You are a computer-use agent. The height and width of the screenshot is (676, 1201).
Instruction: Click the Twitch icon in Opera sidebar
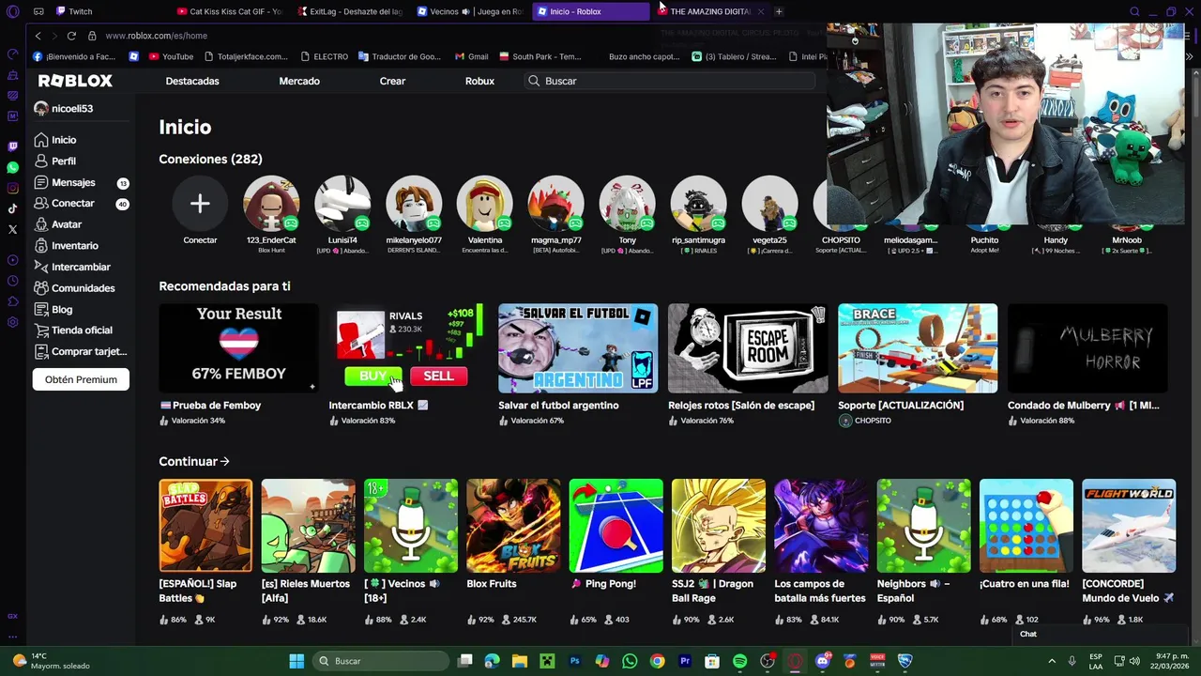(x=12, y=146)
